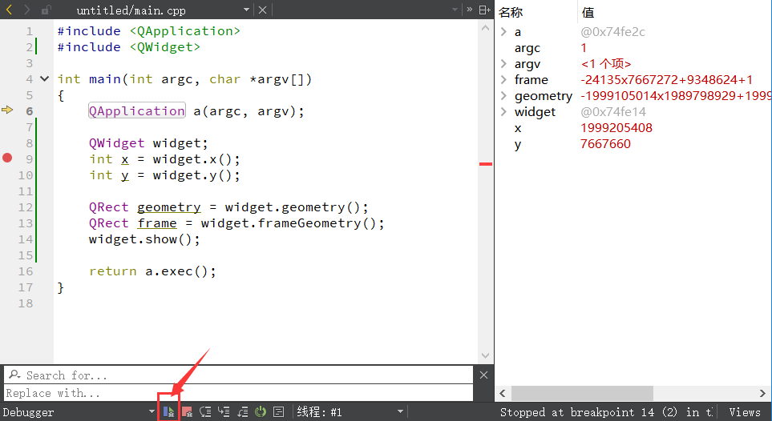Step out of the current function

(242, 412)
